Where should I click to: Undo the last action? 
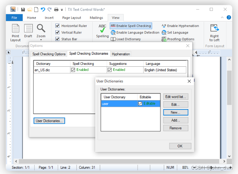tap(43, 9)
